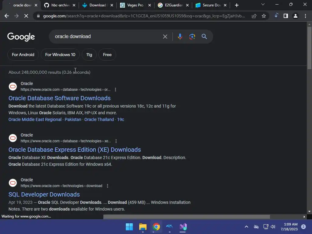Click scroll down arrow of vertical scrollbar
This screenshot has width=312, height=234.
coord(309,211)
